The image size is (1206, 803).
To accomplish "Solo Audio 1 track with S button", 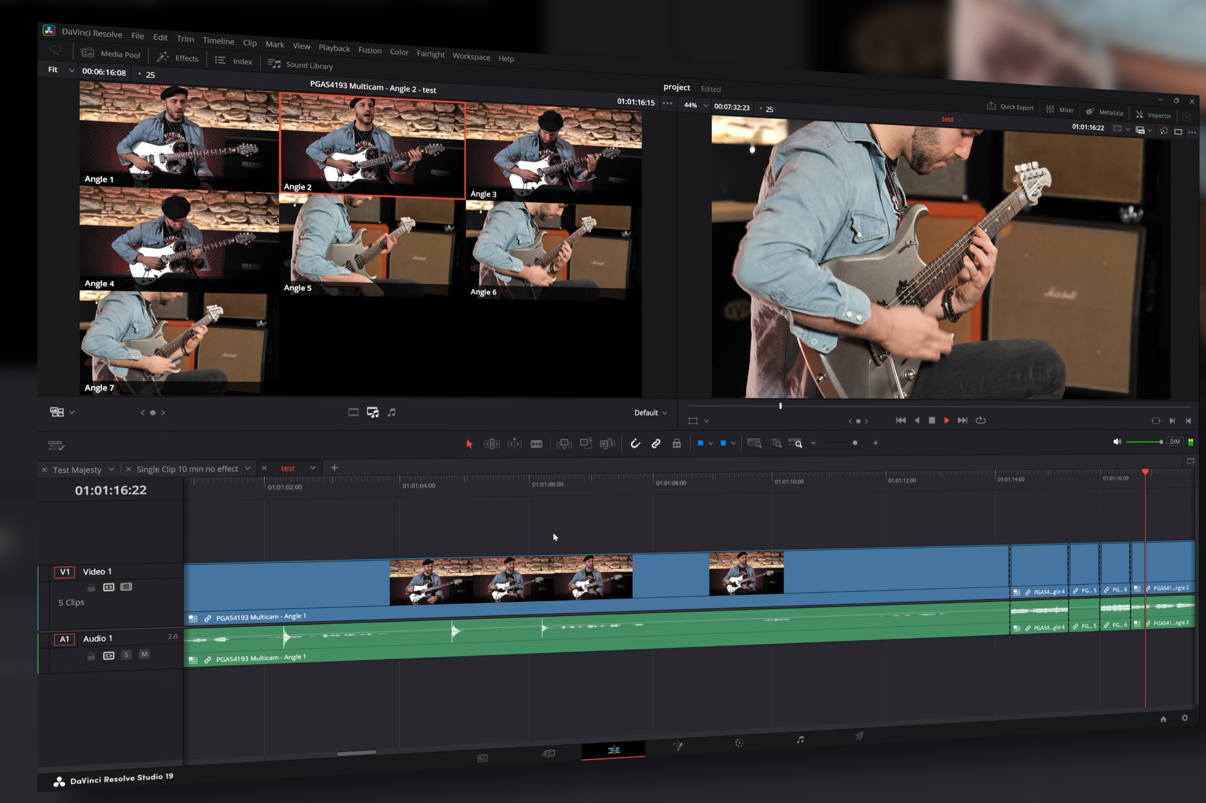I will 126,655.
